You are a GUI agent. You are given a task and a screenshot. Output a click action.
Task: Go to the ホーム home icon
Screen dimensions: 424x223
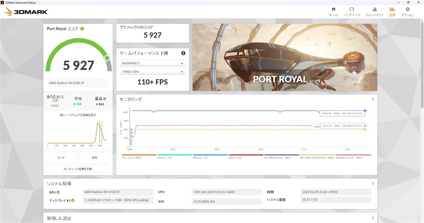pos(333,9)
